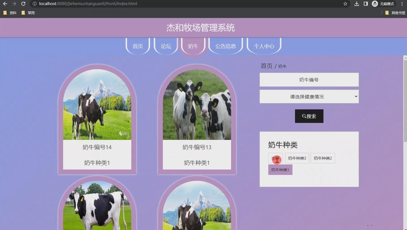The image size is (407, 230).
Task: Click the browser back arrow icon
Action: pyautogui.click(x=5, y=4)
